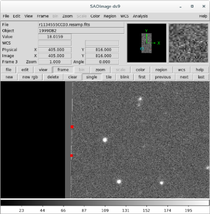Viewport: 210px width, 214px height.
Task: Expand the Color menu
Action: coord(95,16)
